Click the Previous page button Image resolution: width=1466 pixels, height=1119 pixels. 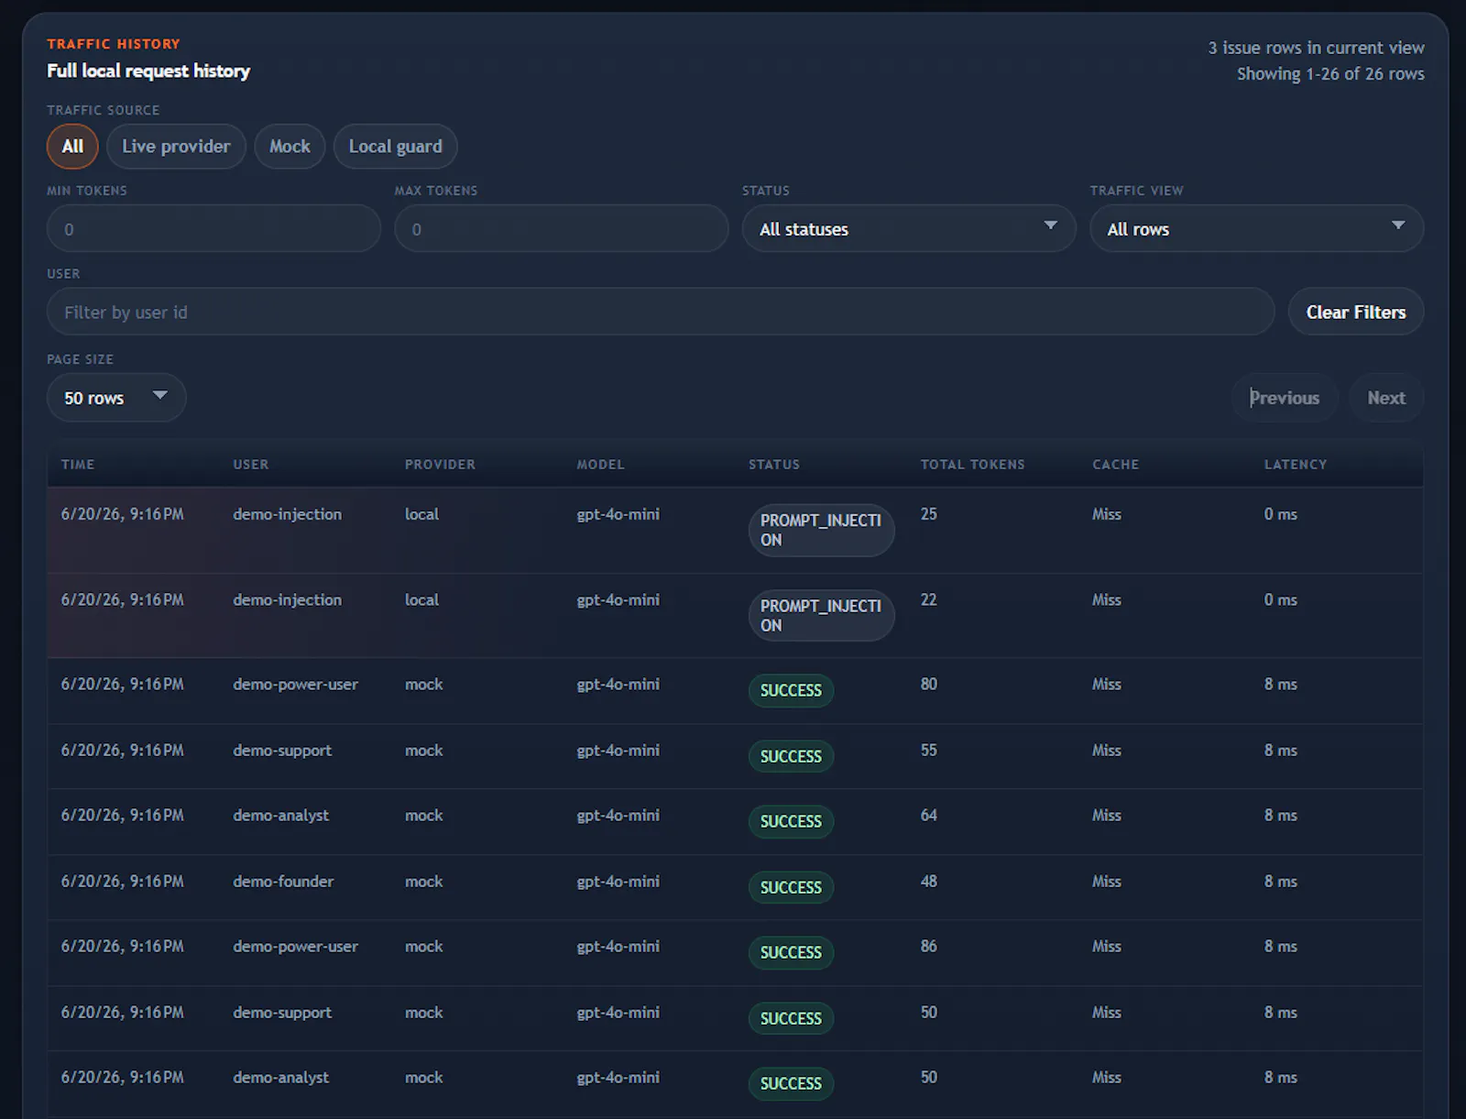point(1285,398)
